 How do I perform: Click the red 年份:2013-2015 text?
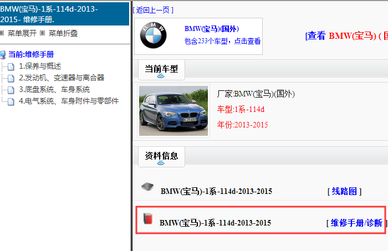243,125
